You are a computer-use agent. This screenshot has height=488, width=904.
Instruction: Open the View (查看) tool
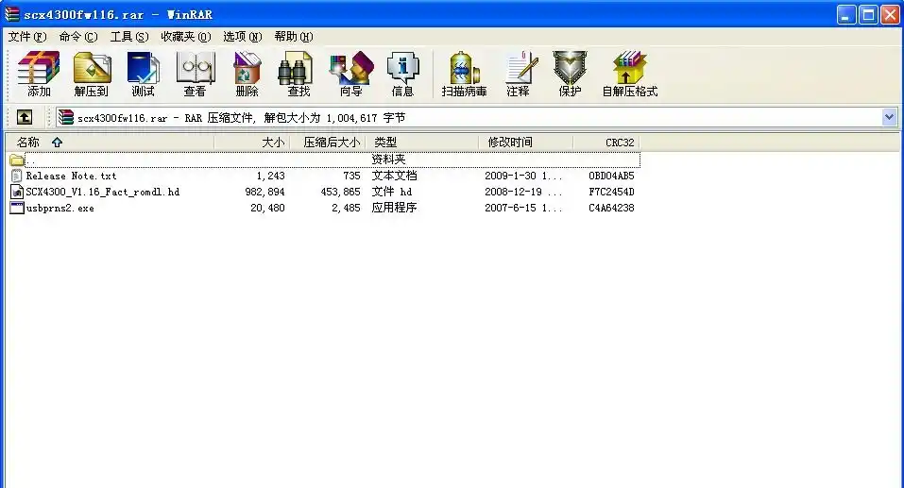pyautogui.click(x=196, y=74)
